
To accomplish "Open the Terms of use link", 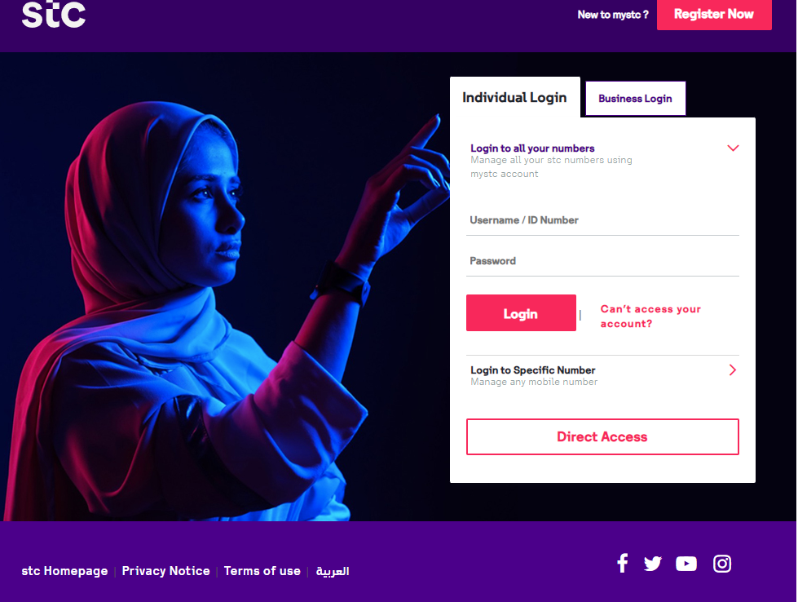I will pos(262,571).
